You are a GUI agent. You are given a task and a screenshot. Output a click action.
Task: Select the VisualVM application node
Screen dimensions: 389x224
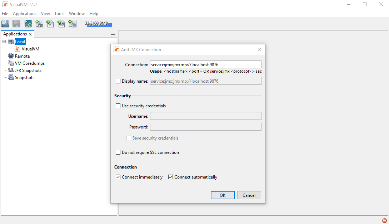30,49
